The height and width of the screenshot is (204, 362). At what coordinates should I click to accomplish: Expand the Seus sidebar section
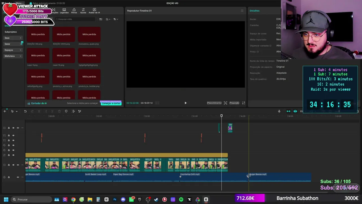[13, 38]
